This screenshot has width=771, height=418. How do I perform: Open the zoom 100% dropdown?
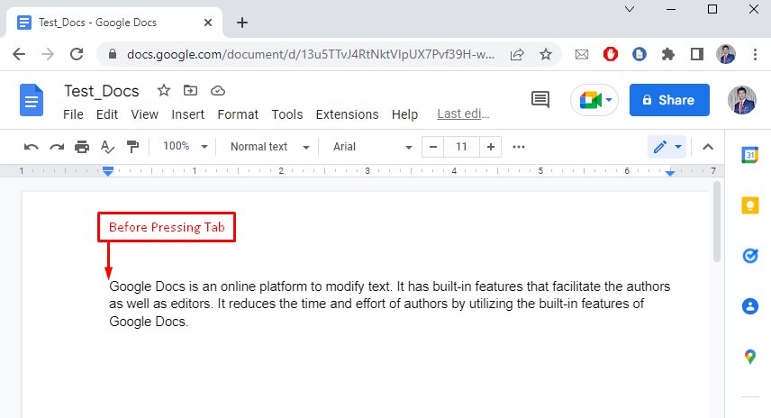point(186,147)
